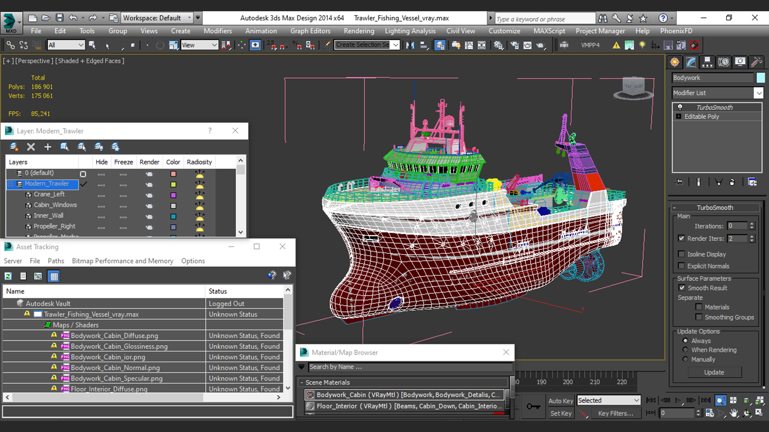
Task: Collapse the Modern_Trawler layer tree
Action: point(11,184)
